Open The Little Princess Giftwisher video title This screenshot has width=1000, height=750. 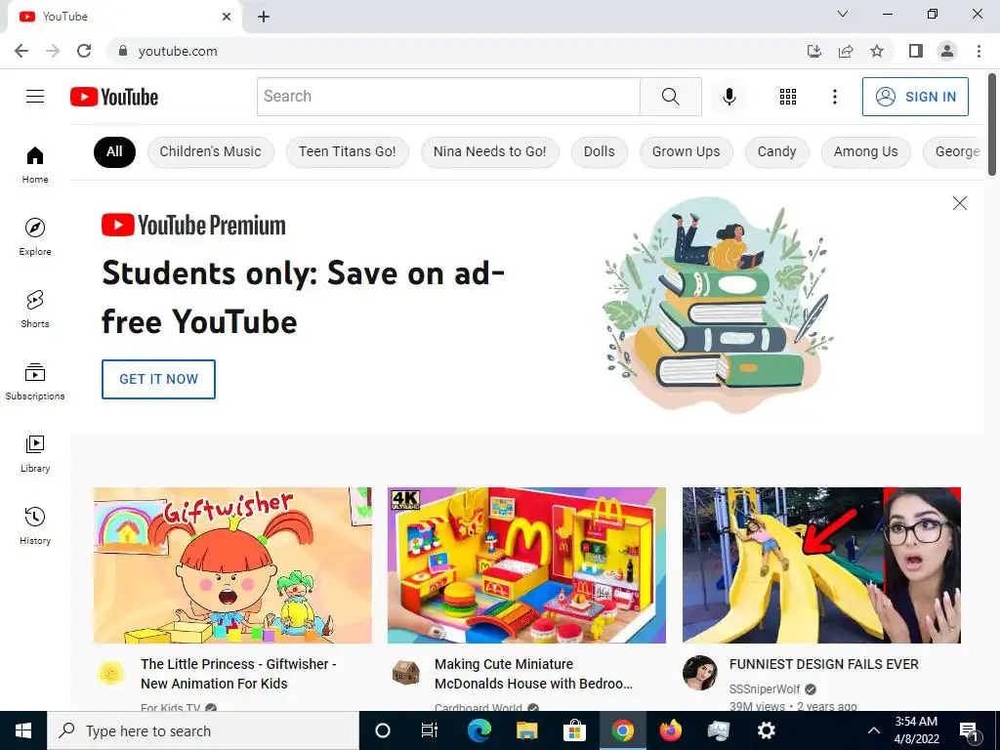[238, 674]
